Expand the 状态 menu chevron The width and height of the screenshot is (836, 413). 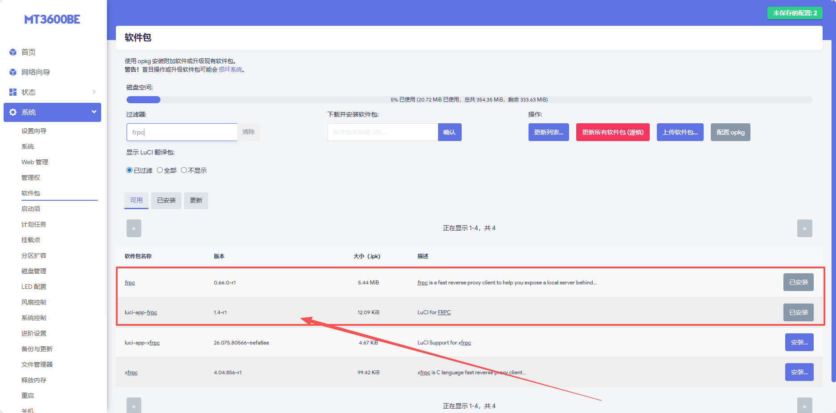[94, 92]
